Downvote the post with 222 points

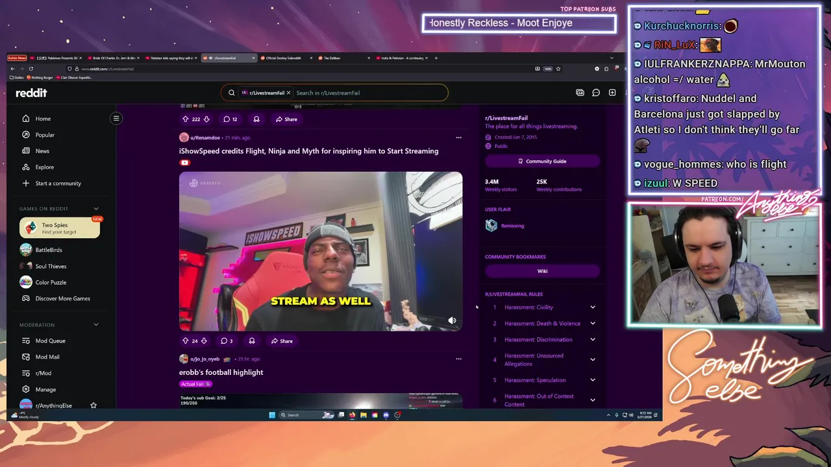206,119
